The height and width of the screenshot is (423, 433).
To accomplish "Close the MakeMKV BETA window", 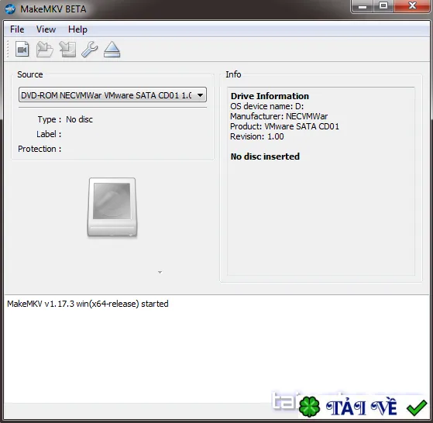I will pyautogui.click(x=412, y=6).
